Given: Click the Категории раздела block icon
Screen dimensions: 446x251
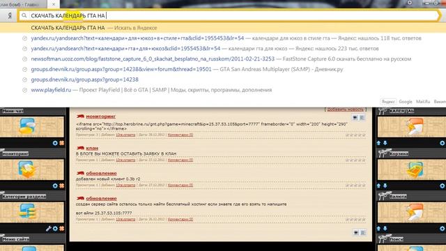Looking at the screenshot, I should (27, 212).
